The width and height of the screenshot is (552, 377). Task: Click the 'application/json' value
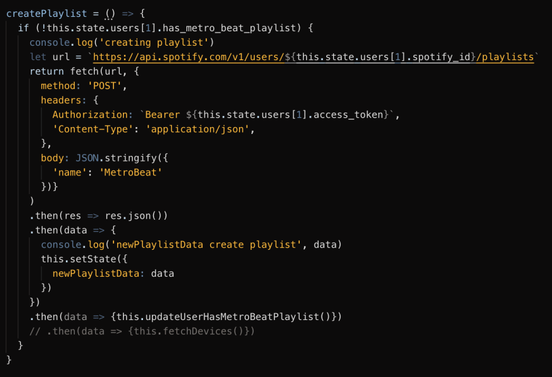pyautogui.click(x=197, y=129)
